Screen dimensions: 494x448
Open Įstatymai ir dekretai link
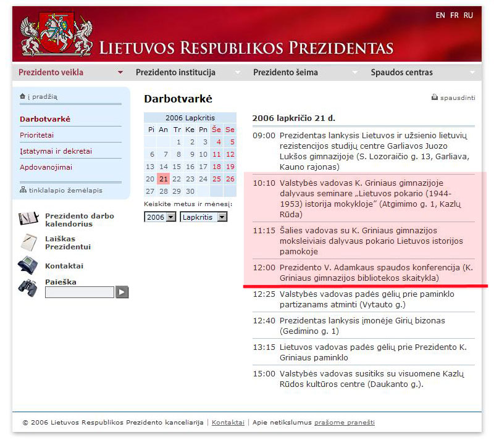coord(56,151)
